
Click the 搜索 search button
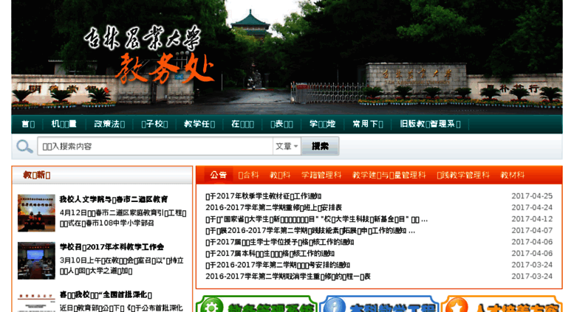pos(320,146)
